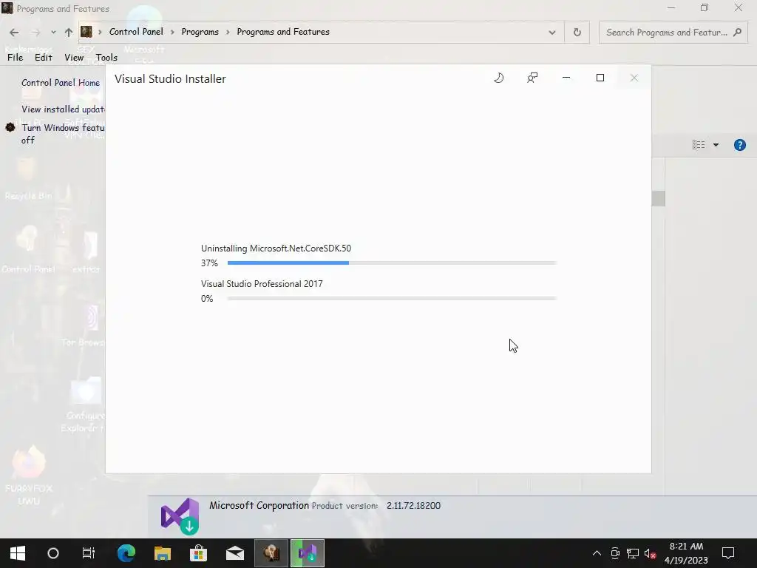Viewport: 757px width, 568px height.
Task: Open recent locations dropdown beside forward arrow
Action: click(x=53, y=33)
